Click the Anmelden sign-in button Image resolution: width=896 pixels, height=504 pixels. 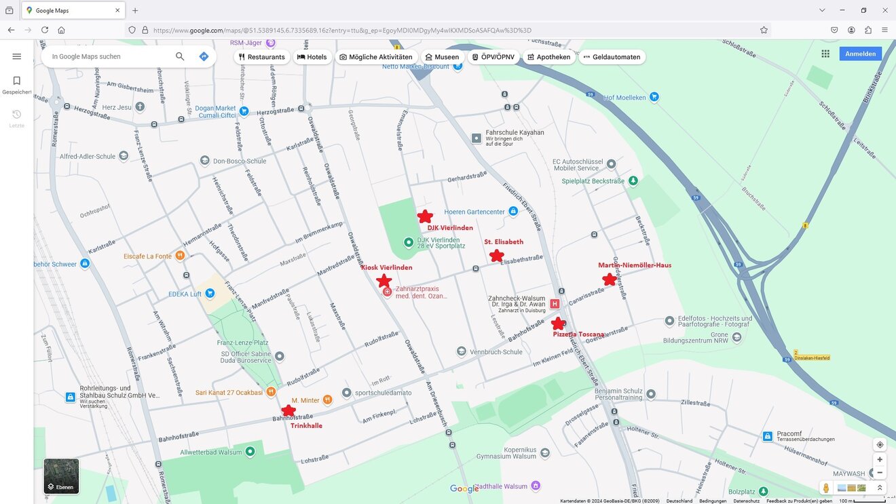pyautogui.click(x=860, y=54)
